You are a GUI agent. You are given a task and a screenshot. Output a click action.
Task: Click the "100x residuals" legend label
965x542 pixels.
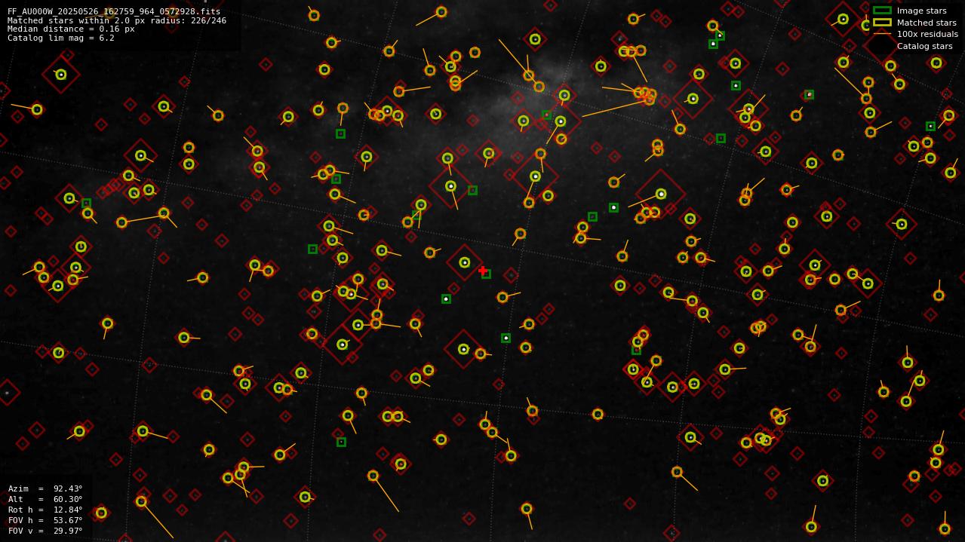pyautogui.click(x=927, y=35)
